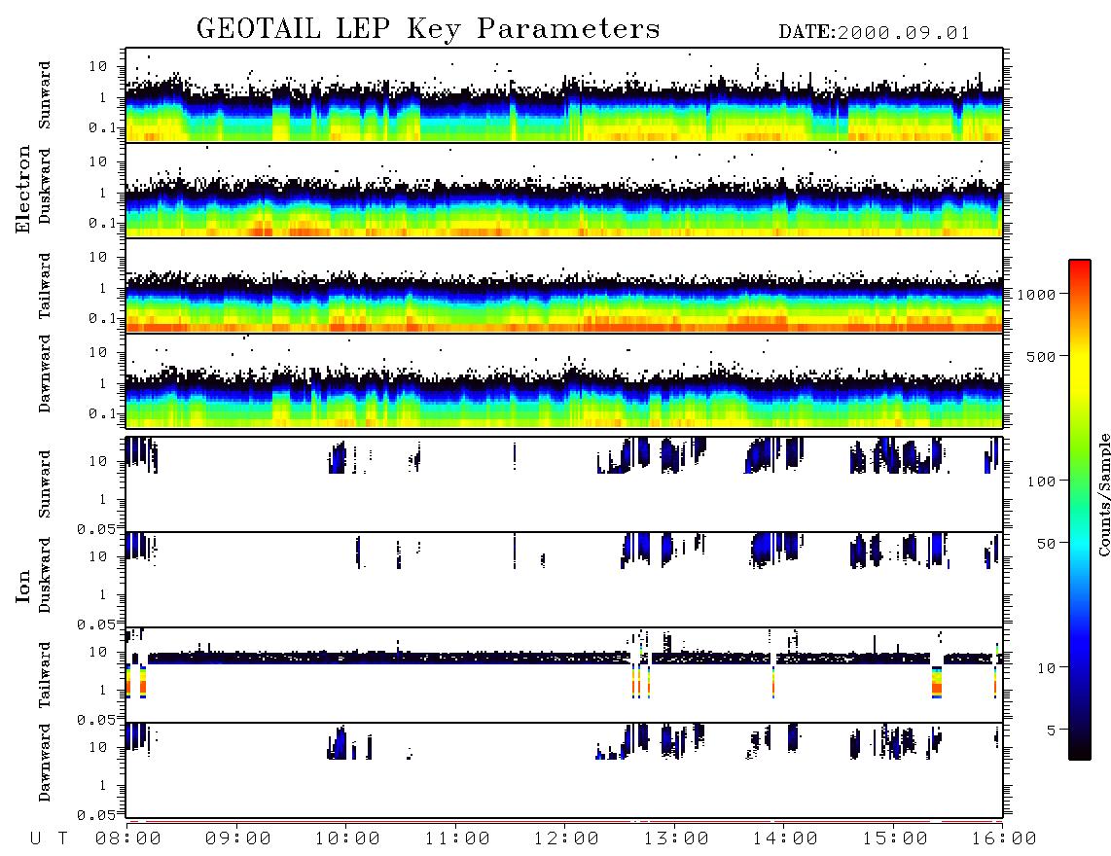Select the Electron Duskward axis label
This screenshot has height=856, width=1111.
[45, 186]
